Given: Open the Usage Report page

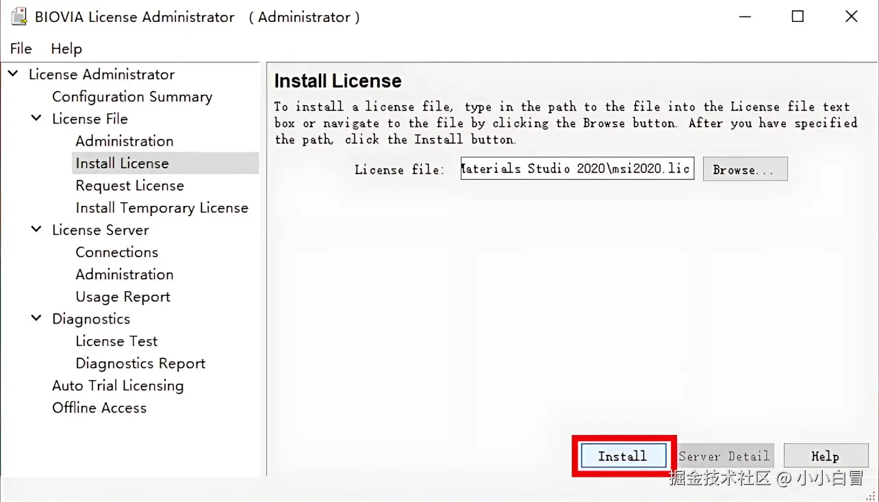Looking at the screenshot, I should click(x=123, y=296).
